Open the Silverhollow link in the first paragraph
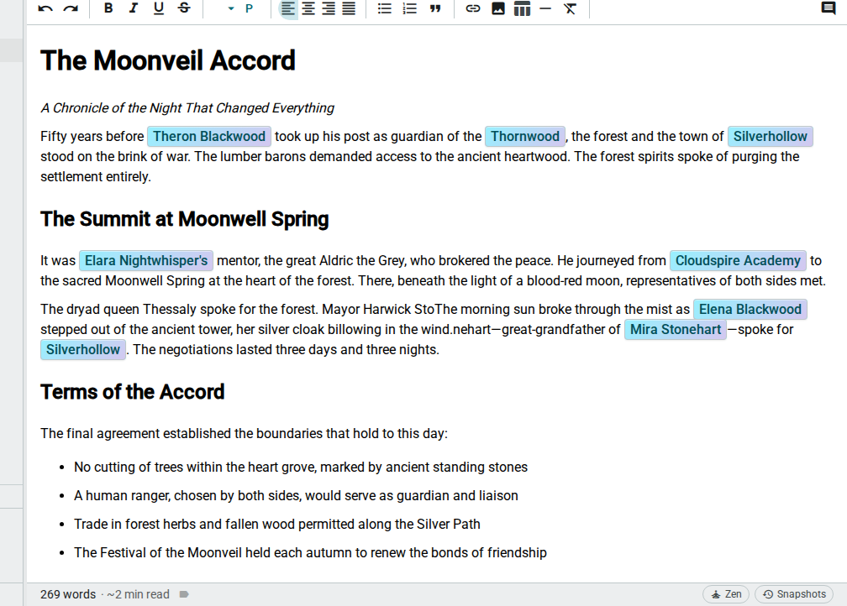The image size is (847, 606). 771,137
